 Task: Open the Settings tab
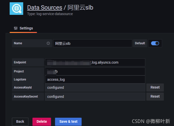23,28
